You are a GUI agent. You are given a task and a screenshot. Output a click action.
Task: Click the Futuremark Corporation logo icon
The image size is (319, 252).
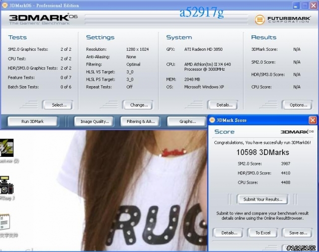[260, 20]
